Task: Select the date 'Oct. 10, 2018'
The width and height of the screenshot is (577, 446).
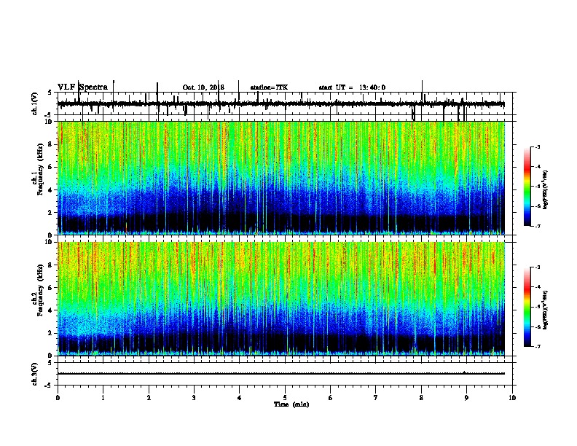Action: pyautogui.click(x=203, y=87)
